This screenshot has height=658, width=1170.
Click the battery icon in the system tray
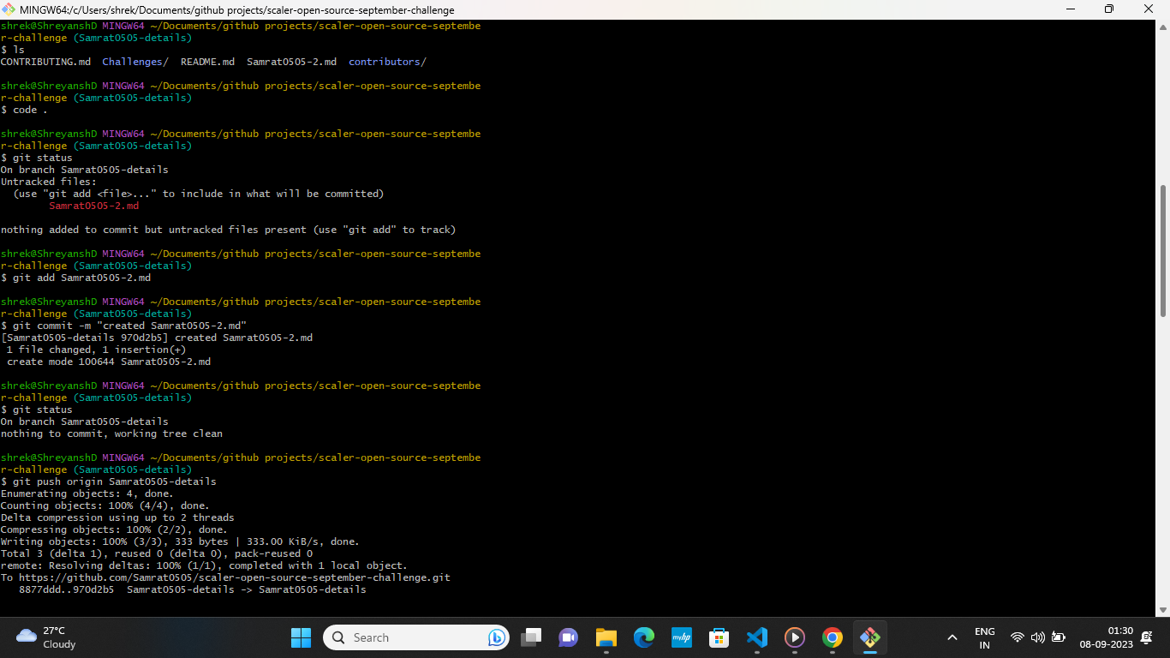coord(1059,637)
